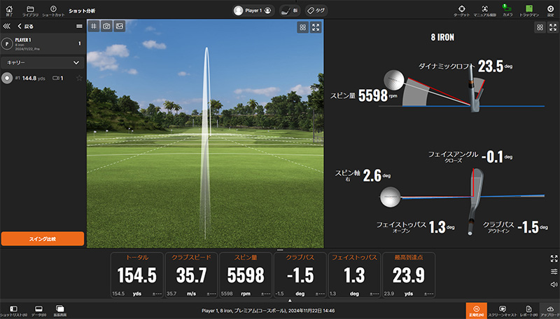
Task: Open the スクリーンキャスト screencast icon
Action: click(x=502, y=311)
